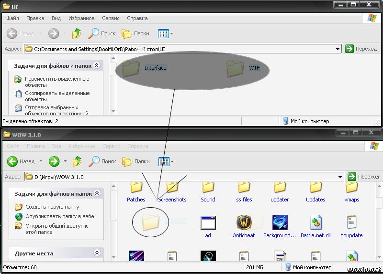Select the bnupdate text file
The image size is (383, 274).
(x=352, y=223)
